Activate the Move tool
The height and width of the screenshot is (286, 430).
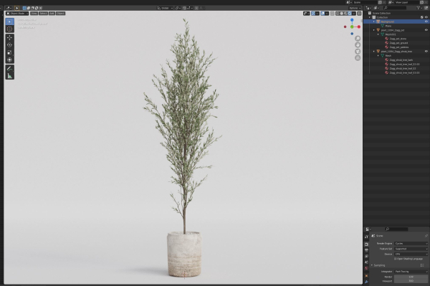[9, 37]
